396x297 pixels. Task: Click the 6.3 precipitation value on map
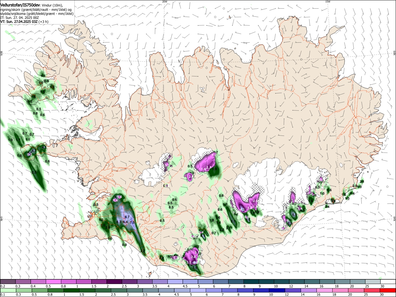pyautogui.click(x=119, y=222)
